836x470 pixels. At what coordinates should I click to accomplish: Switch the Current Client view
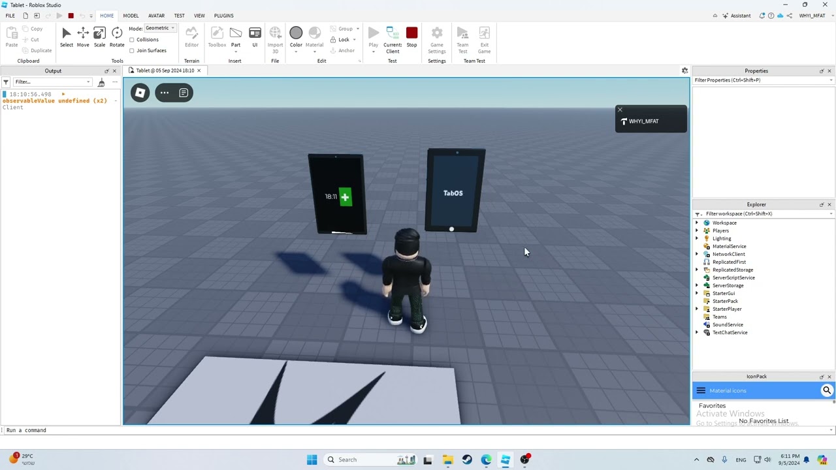[x=393, y=40]
